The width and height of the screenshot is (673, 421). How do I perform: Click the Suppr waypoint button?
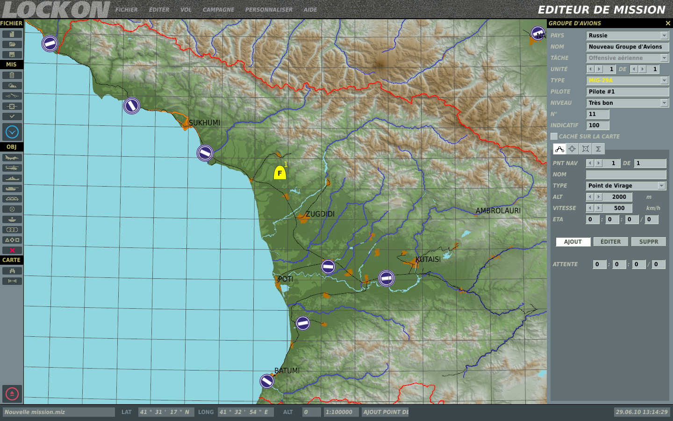point(648,242)
